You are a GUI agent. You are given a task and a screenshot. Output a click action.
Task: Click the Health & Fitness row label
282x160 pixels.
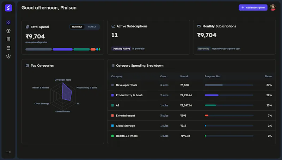point(127,136)
